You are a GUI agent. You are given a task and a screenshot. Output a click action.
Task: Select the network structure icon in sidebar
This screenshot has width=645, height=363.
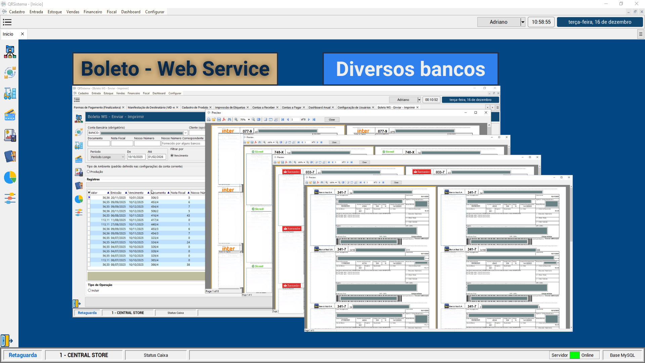[x=10, y=52]
